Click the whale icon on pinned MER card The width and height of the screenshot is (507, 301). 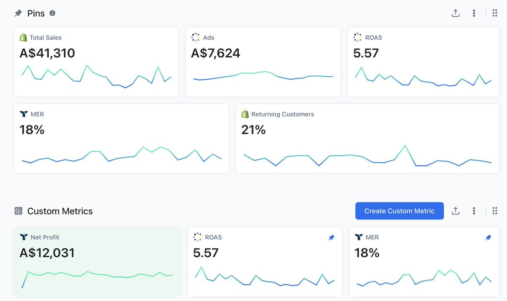[x=24, y=114]
